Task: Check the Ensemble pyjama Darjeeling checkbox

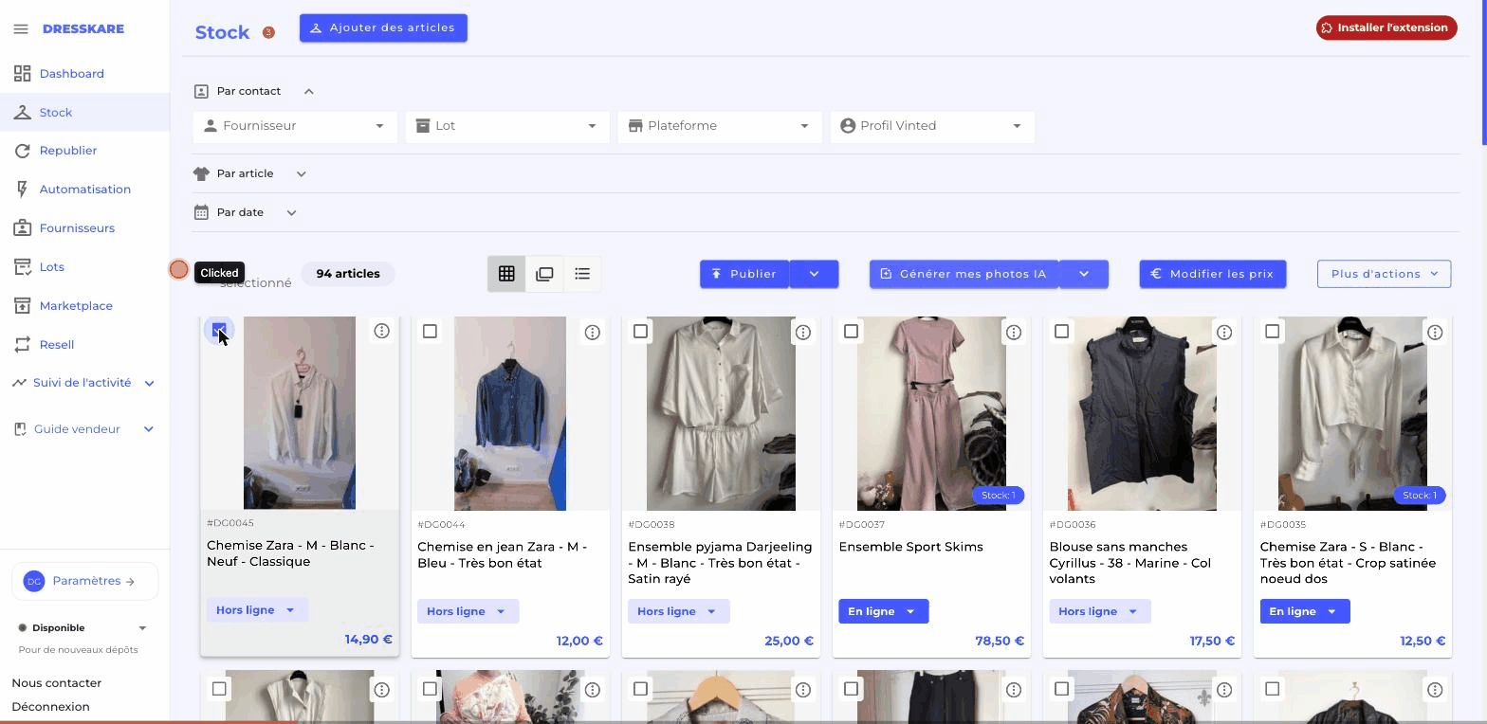Action: click(x=640, y=332)
